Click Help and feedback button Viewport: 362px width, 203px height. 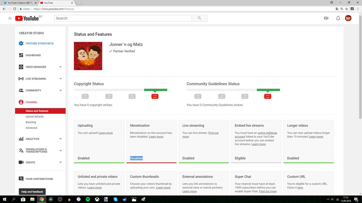pyautogui.click(x=32, y=192)
